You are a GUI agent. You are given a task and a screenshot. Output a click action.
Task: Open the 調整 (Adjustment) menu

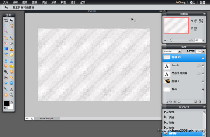(44, 2)
